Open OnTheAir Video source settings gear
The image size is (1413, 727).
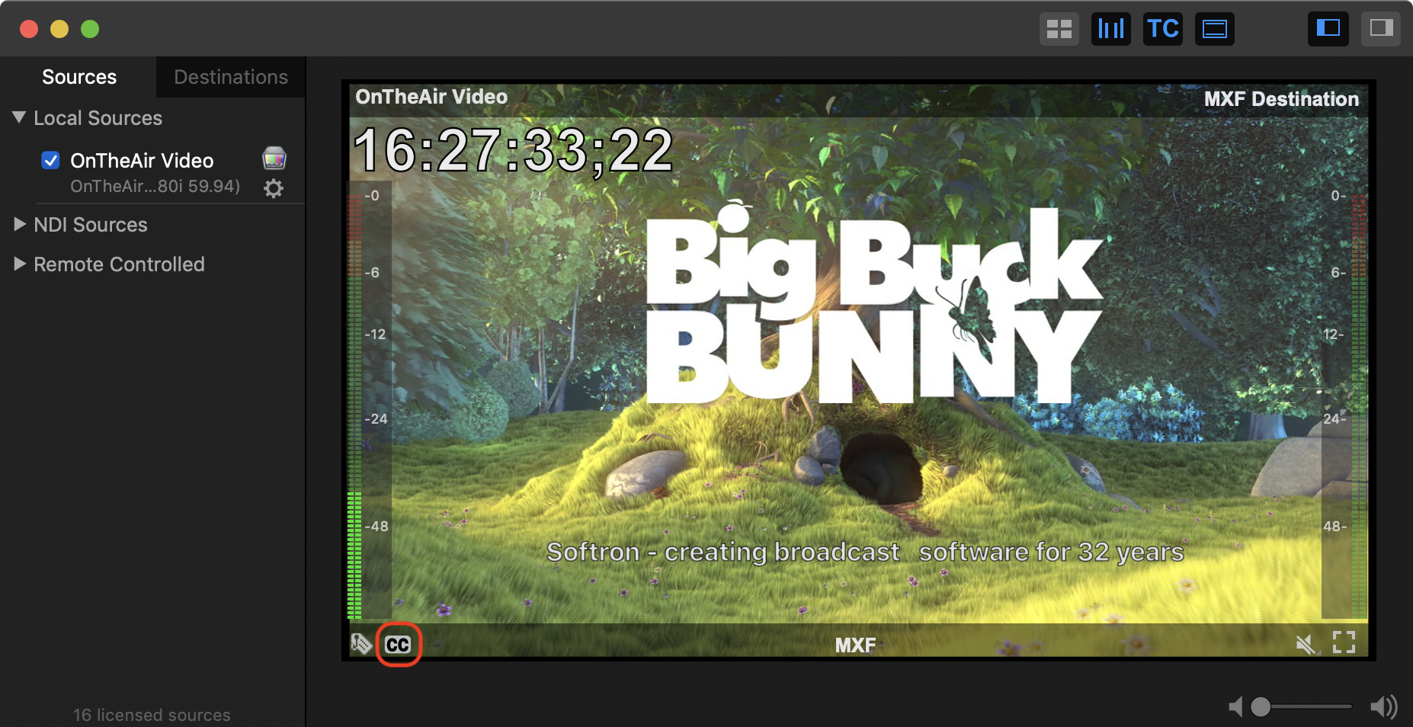tap(274, 187)
